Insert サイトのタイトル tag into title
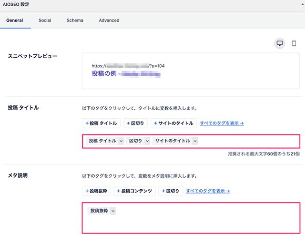This screenshot has height=236, width=305. pyautogui.click(x=173, y=123)
